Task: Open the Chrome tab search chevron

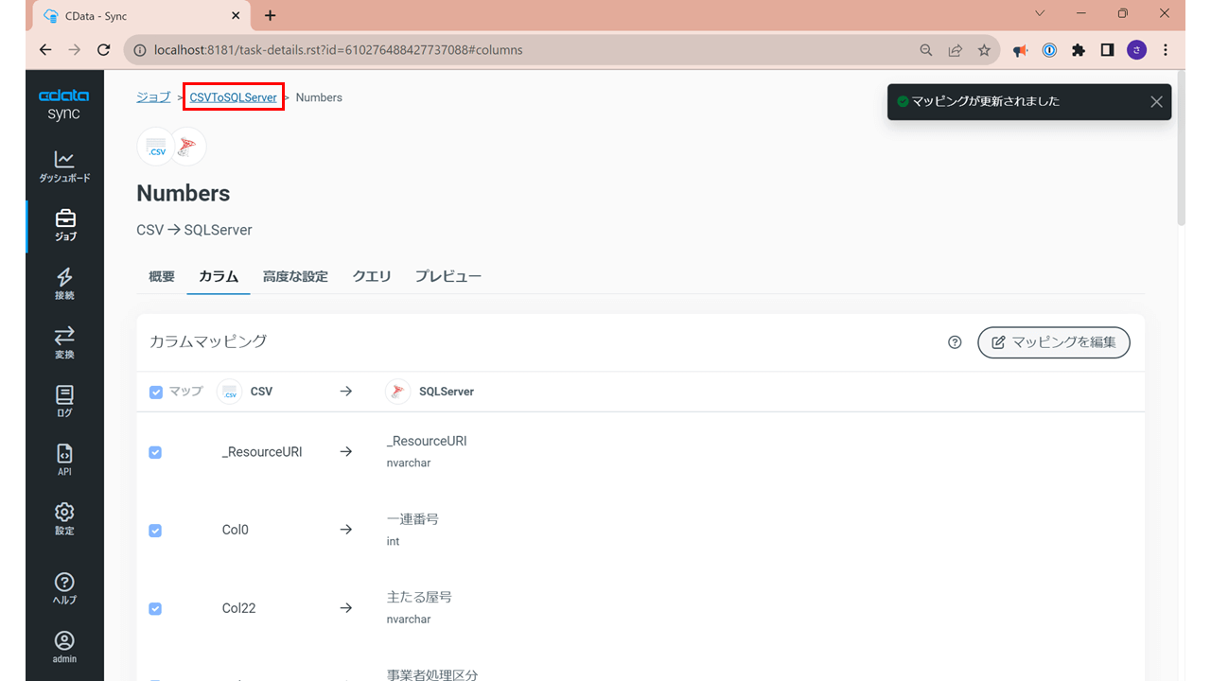Action: [1040, 14]
